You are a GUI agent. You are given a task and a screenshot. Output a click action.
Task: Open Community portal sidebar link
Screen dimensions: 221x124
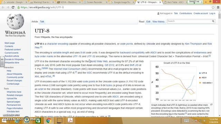point(15,77)
